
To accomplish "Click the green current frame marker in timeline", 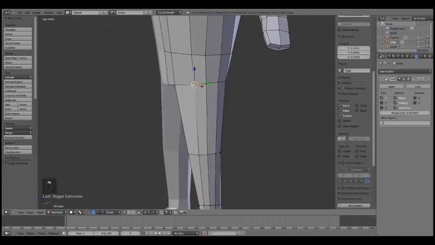I will [65, 221].
